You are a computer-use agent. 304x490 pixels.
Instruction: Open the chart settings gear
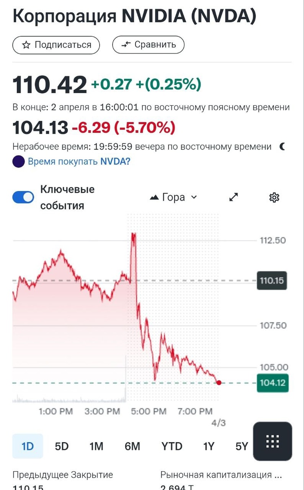(x=274, y=197)
